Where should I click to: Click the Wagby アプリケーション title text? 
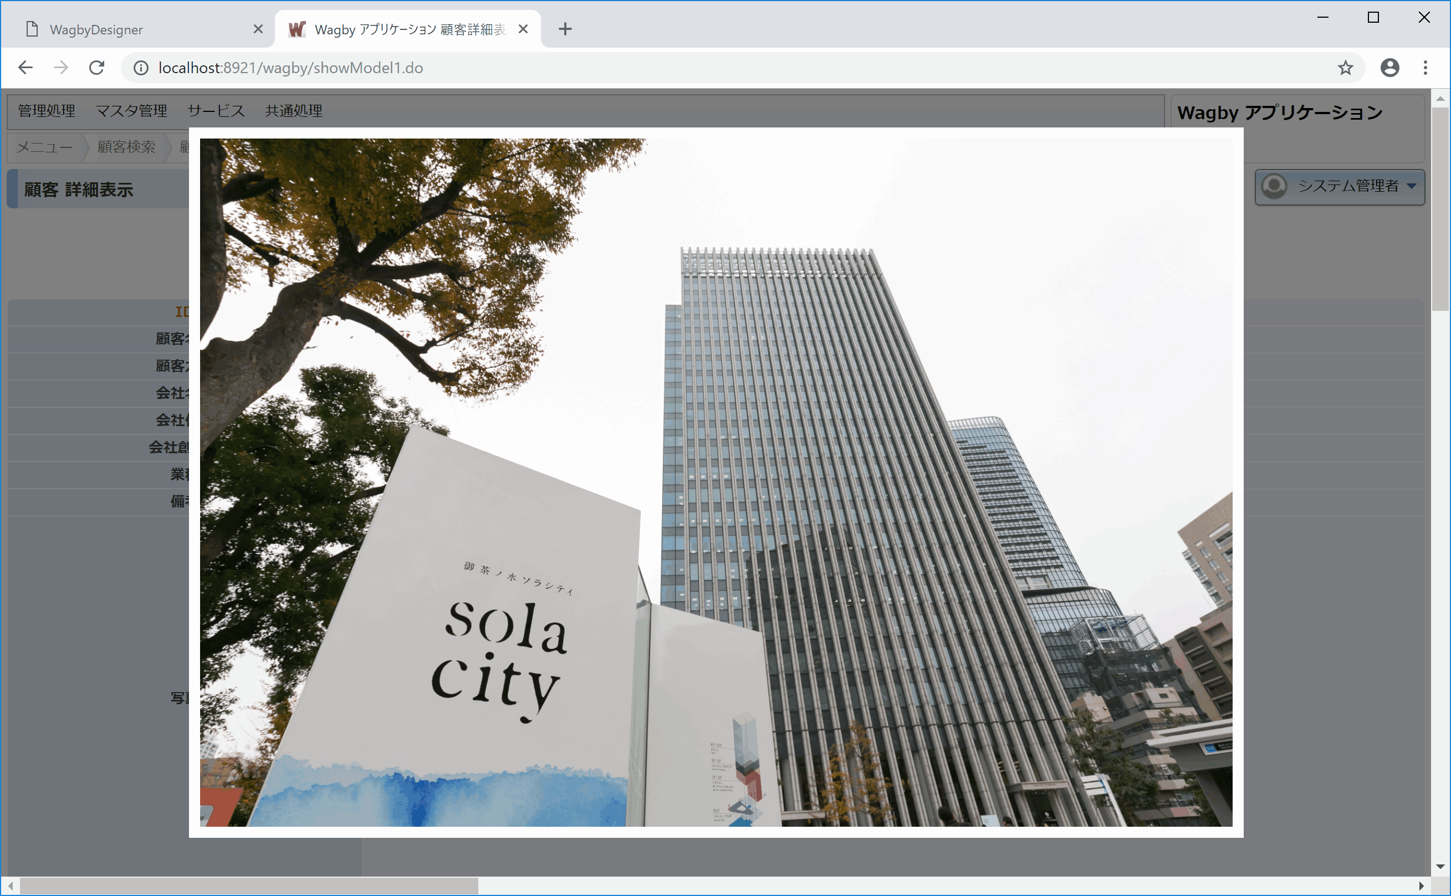point(1280,112)
